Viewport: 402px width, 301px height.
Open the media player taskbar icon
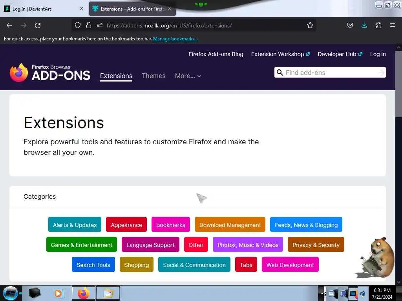click(x=58, y=293)
